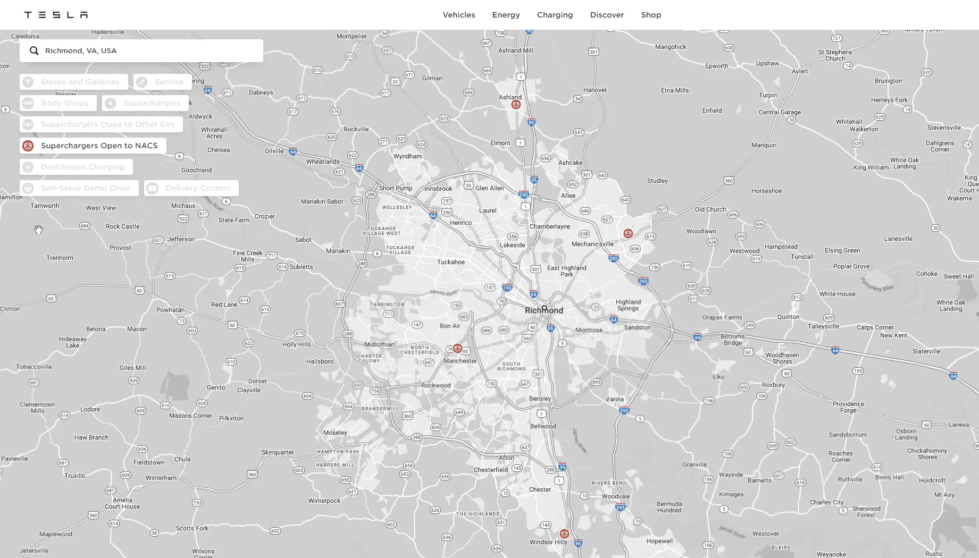Click the search magnifier icon
The width and height of the screenshot is (979, 558).
tap(34, 50)
